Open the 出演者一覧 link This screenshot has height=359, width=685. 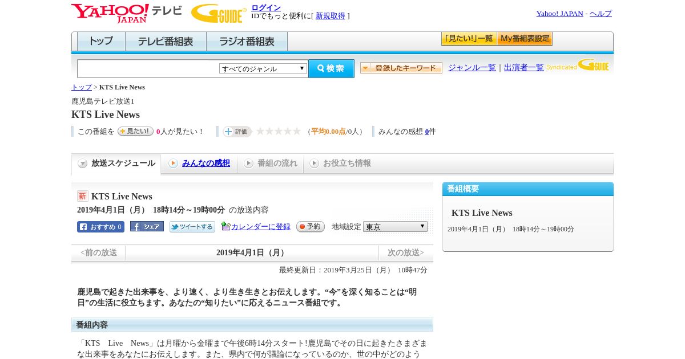pyautogui.click(x=524, y=67)
